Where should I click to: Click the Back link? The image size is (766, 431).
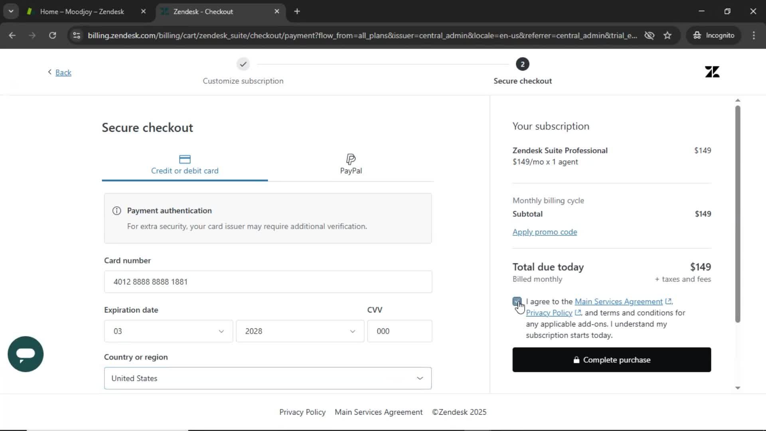(x=63, y=72)
